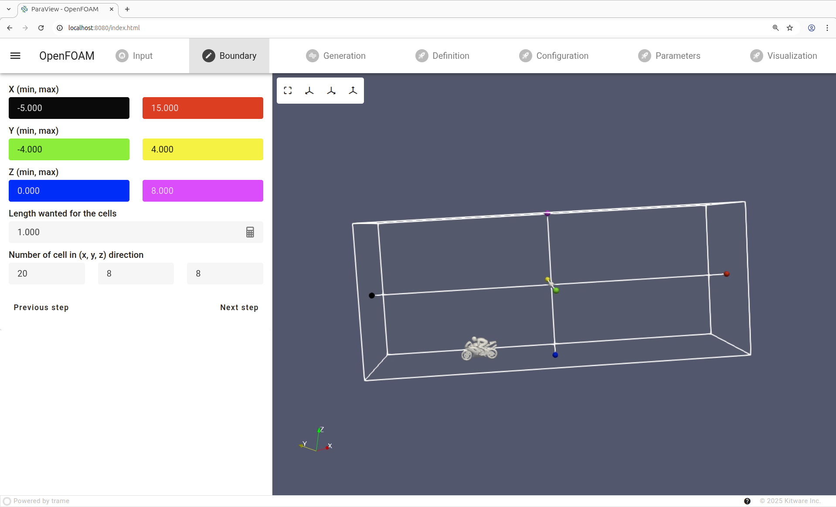Click the red X max value field

(x=203, y=108)
